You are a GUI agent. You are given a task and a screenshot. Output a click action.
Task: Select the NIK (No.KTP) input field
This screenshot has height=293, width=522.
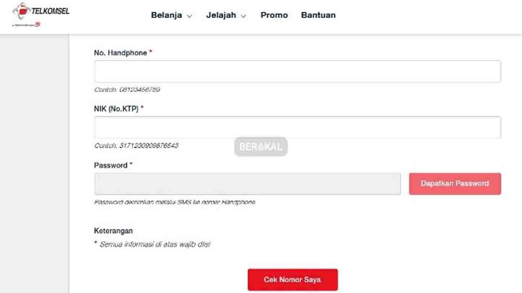pos(298,127)
